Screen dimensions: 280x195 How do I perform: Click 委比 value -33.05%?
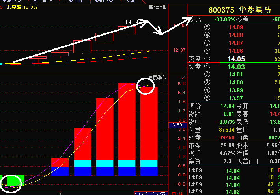coord(225,19)
